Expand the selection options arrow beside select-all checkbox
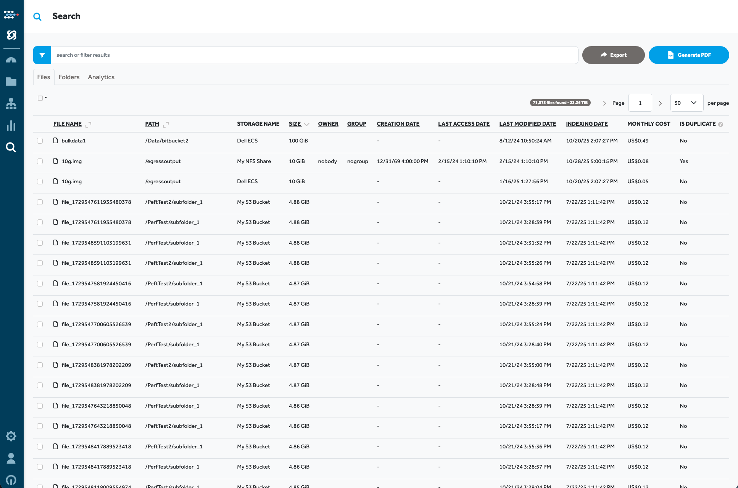 pyautogui.click(x=46, y=98)
